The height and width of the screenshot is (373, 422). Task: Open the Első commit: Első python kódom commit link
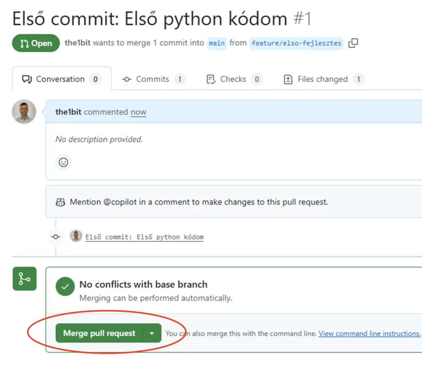[144, 237]
